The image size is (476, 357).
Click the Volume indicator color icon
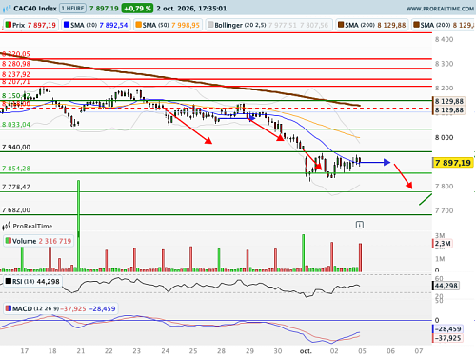click(9, 241)
